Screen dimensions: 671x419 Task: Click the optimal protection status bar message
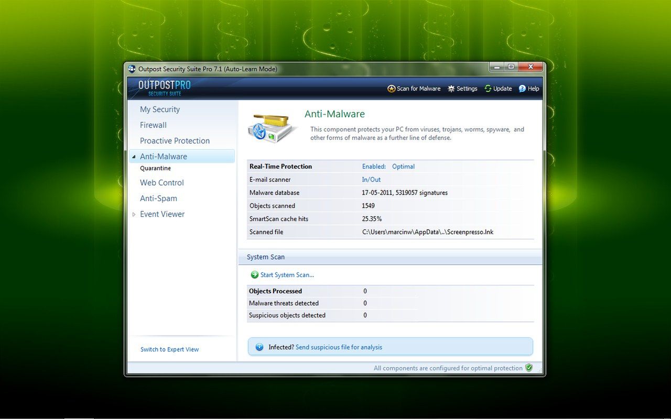448,368
